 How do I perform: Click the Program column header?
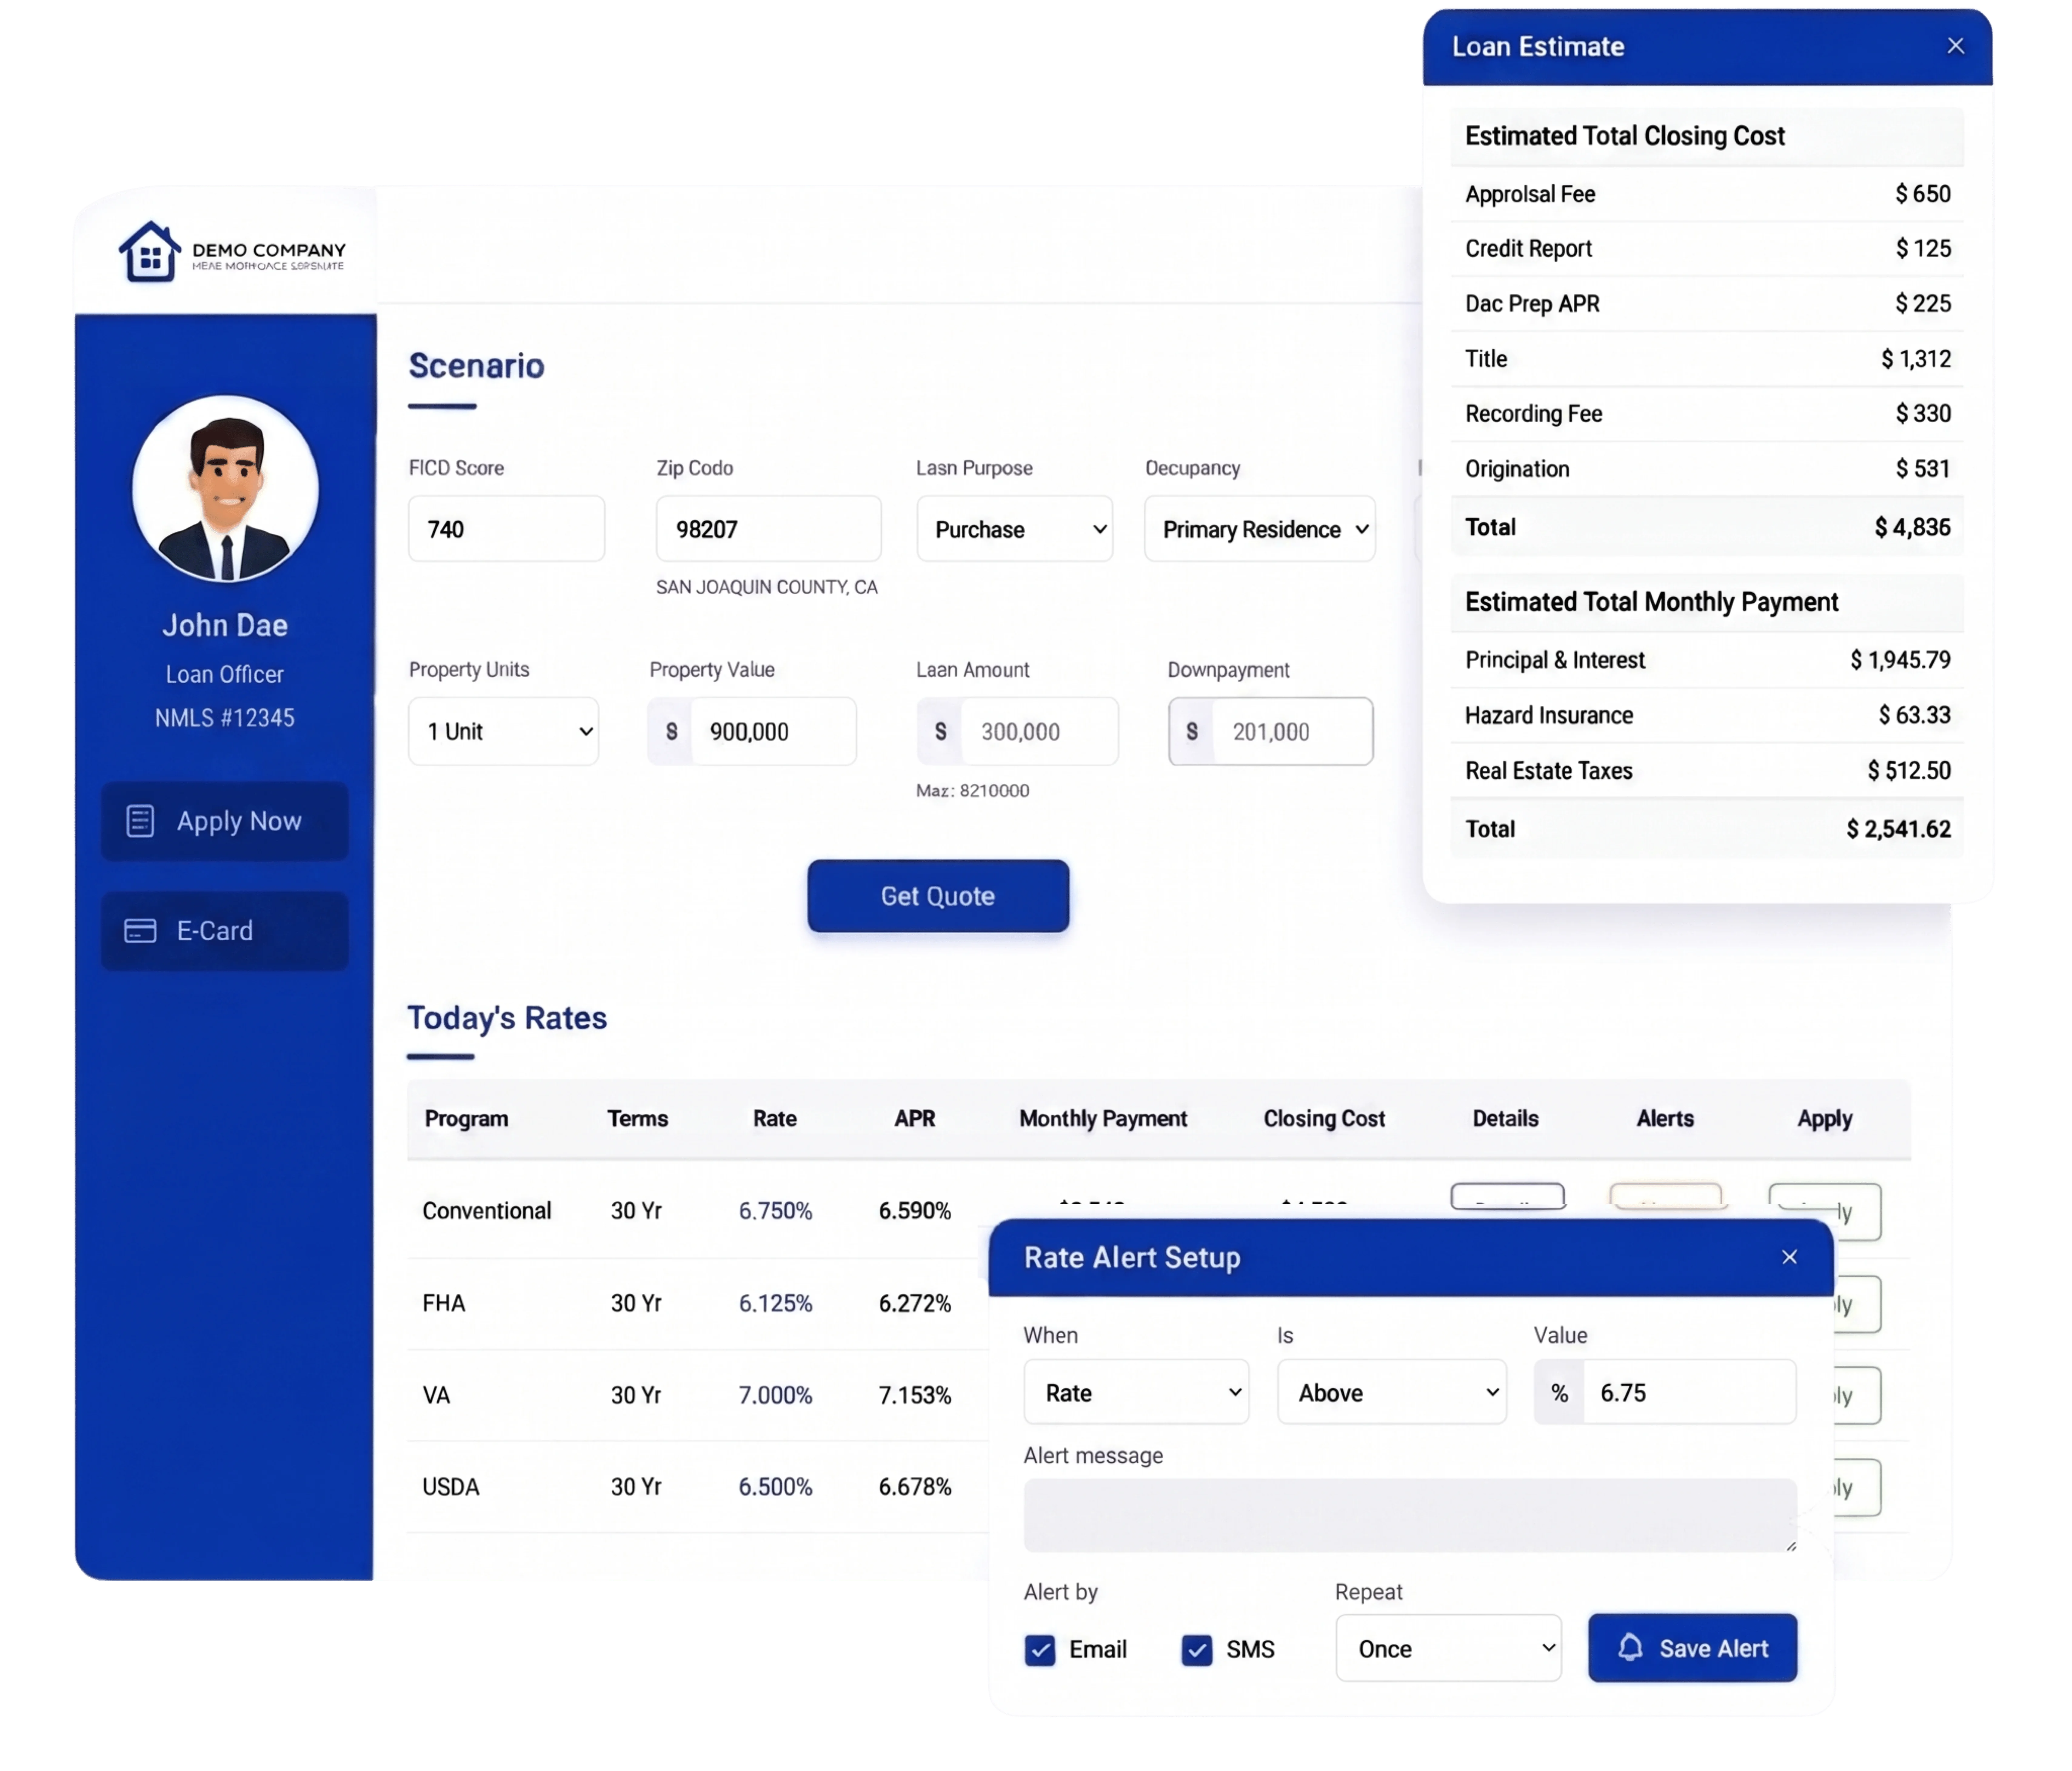(466, 1119)
